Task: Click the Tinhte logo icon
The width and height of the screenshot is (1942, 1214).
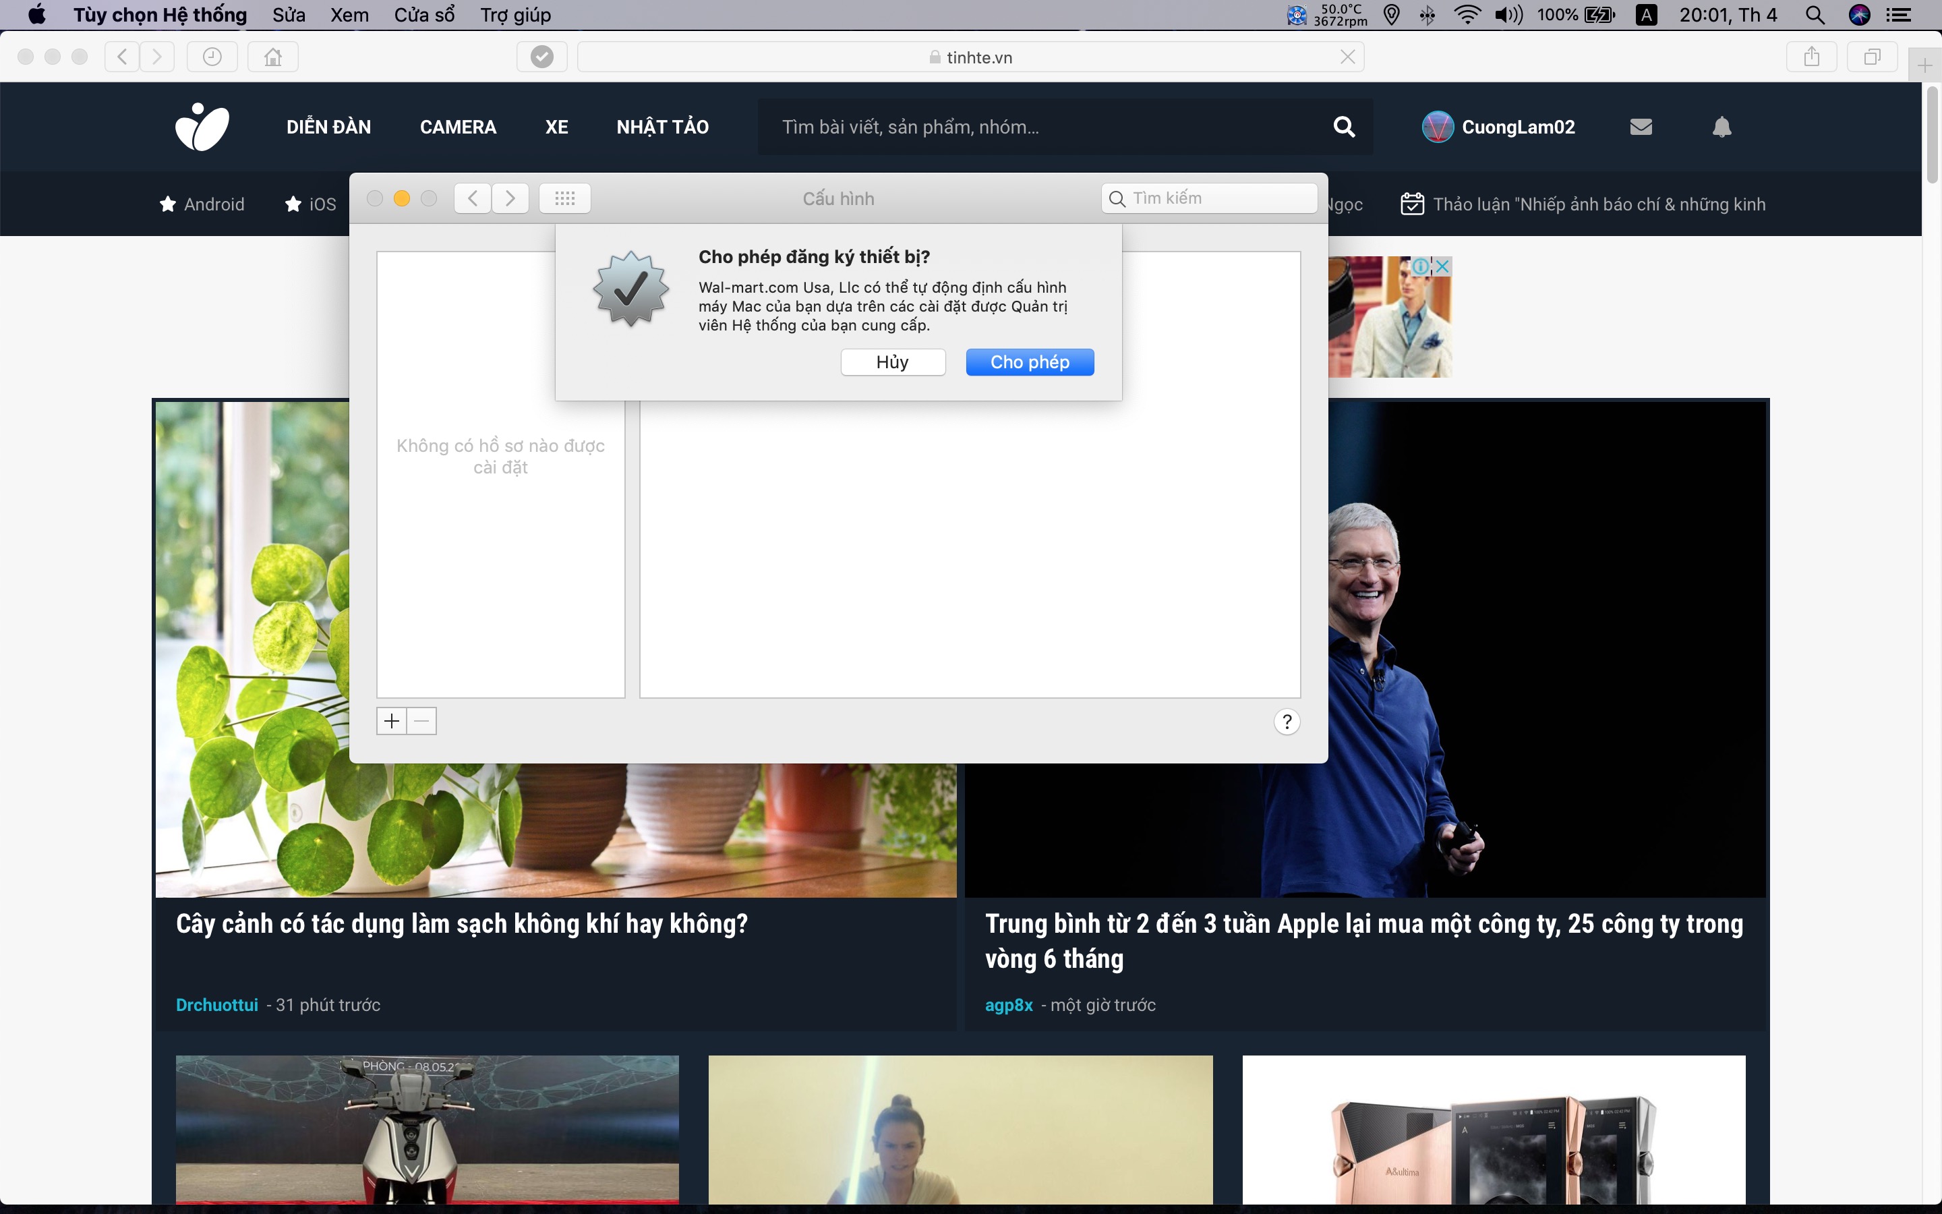Action: pyautogui.click(x=202, y=127)
